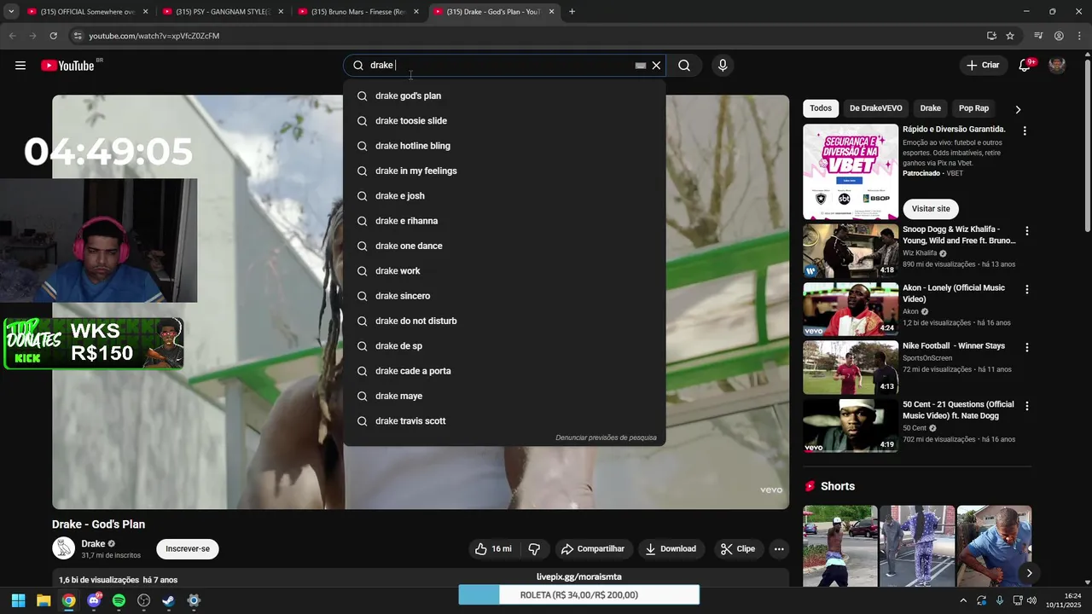This screenshot has width=1092, height=614.
Task: Click the Chrome address bar URL
Action: point(154,36)
